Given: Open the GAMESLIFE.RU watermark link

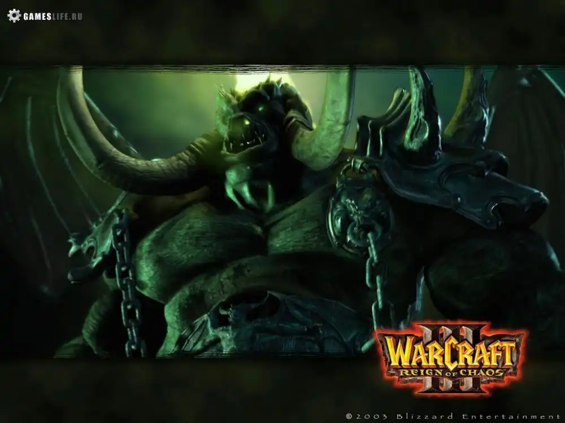Looking at the screenshot, I should coord(52,16).
